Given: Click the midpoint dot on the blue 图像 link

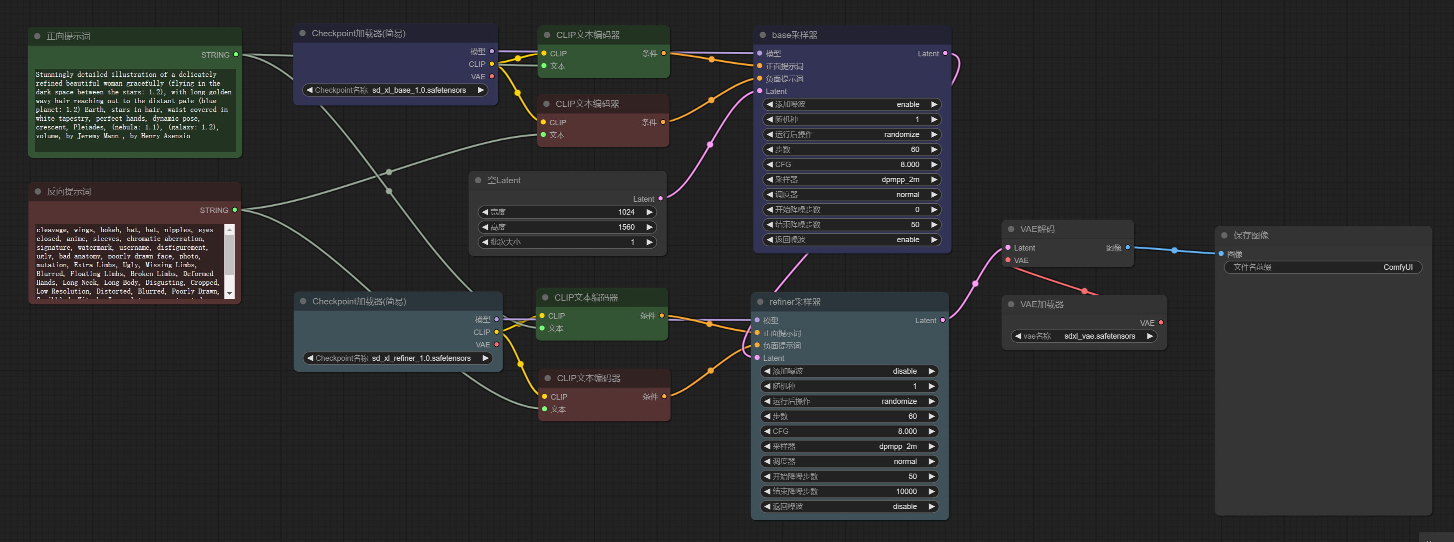Looking at the screenshot, I should tap(1175, 251).
